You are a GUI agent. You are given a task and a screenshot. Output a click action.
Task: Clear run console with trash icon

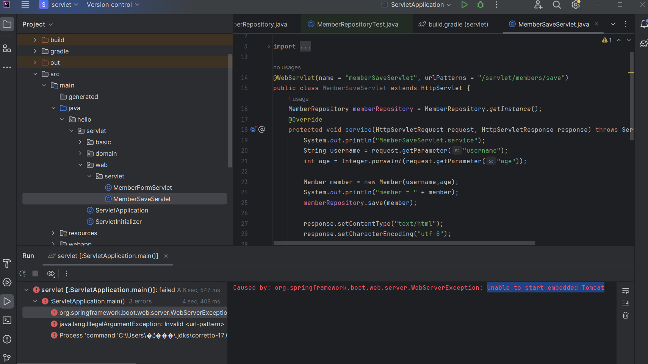coord(626,315)
